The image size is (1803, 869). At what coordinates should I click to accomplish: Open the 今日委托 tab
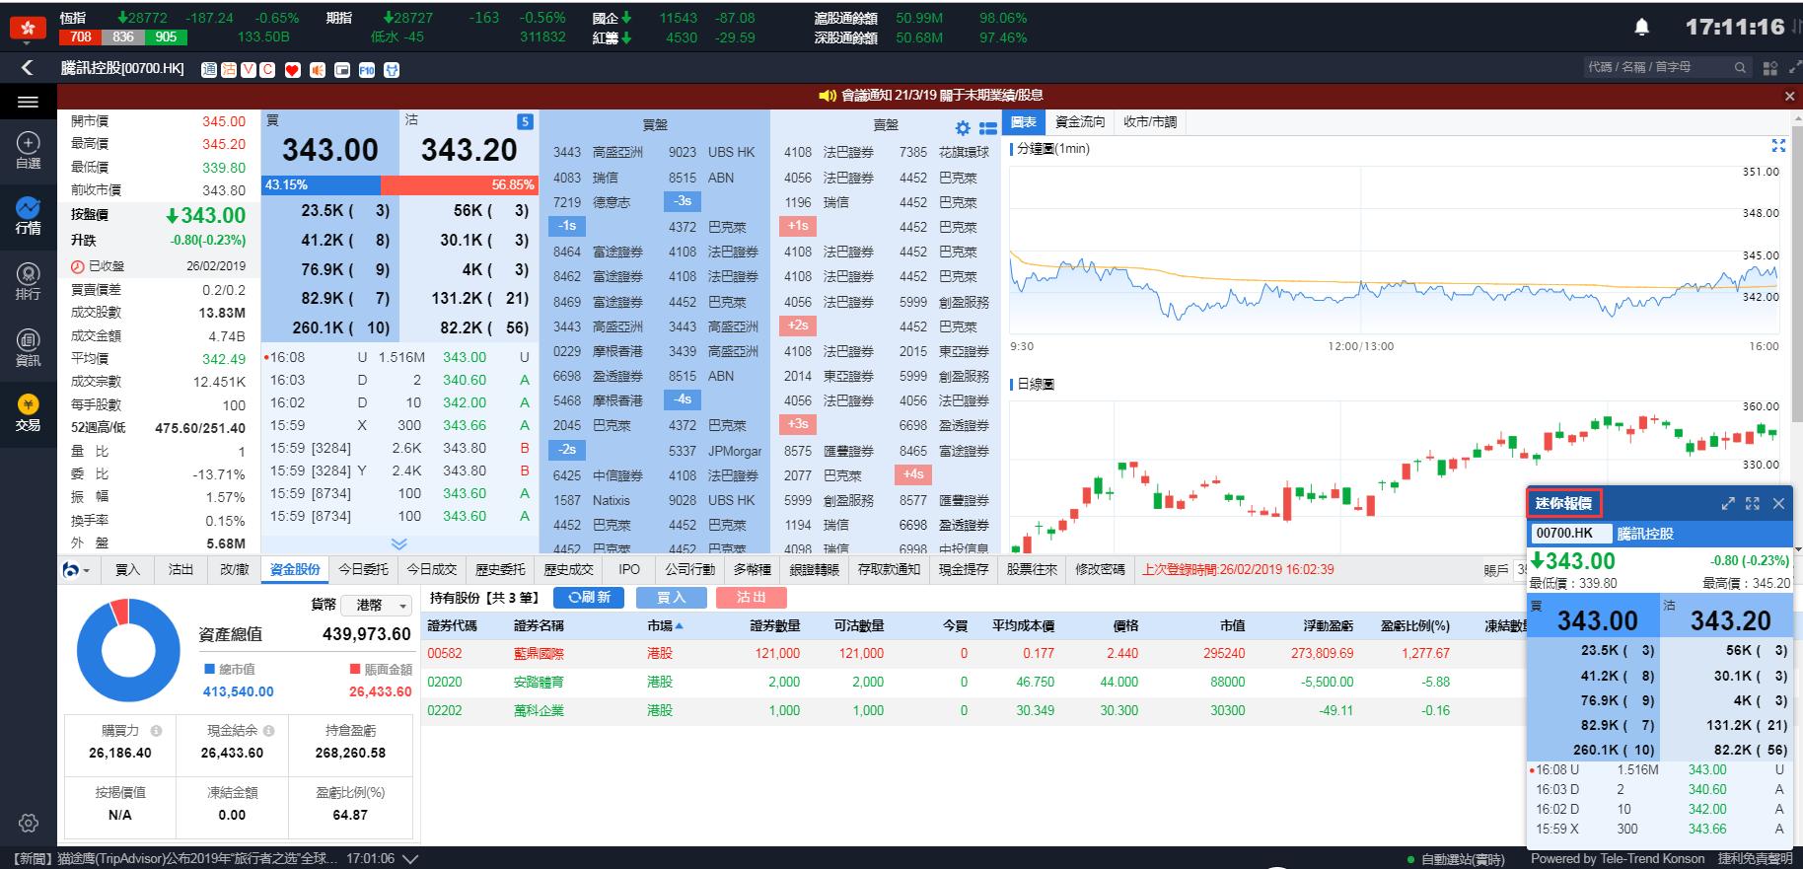click(x=364, y=569)
